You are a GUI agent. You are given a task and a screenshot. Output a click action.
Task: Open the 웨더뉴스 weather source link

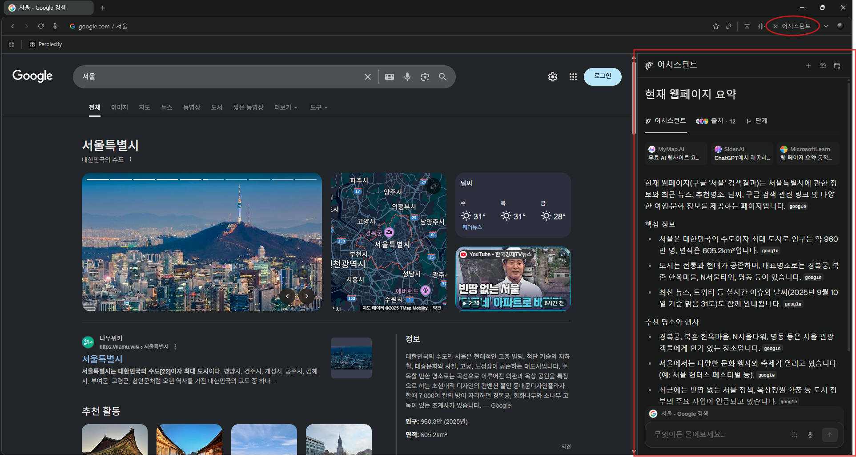pyautogui.click(x=472, y=227)
